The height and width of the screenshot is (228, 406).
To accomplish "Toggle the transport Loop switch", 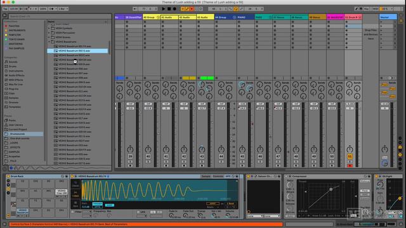I will pyautogui.click(x=235, y=9).
